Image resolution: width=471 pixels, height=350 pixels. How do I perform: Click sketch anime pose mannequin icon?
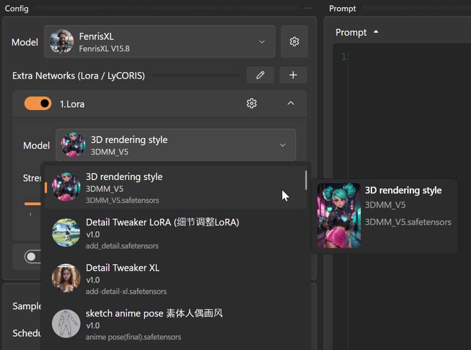coord(66,324)
